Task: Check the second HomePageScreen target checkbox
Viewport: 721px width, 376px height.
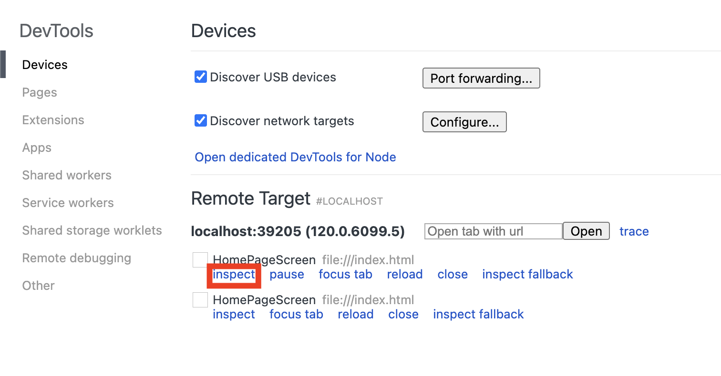Action: pyautogui.click(x=200, y=299)
